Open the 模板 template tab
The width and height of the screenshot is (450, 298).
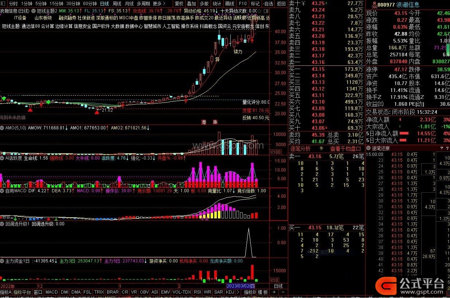click(x=263, y=292)
